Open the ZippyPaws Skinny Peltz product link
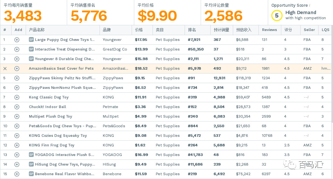Viewport: 333px width, 179px height. [62, 78]
